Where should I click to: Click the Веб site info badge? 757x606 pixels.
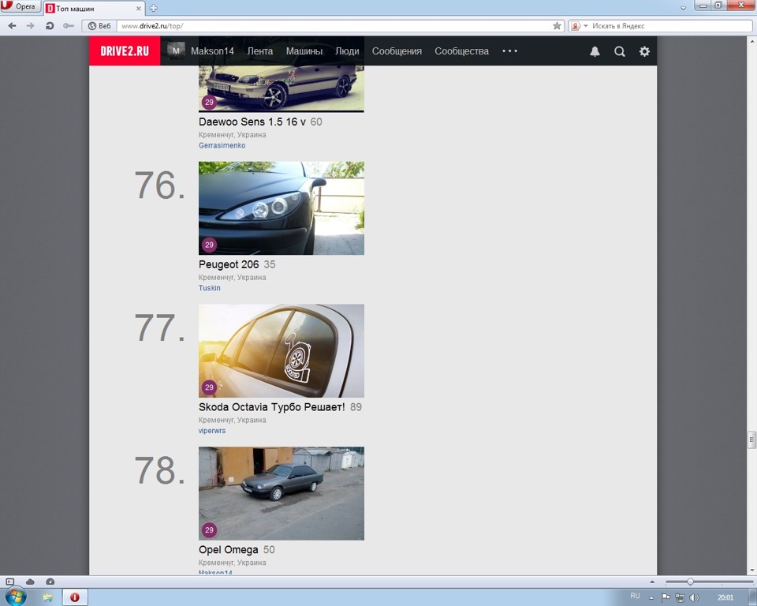pos(99,26)
